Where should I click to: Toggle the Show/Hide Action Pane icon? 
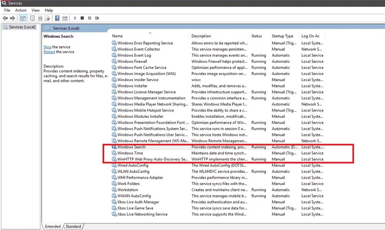(65, 18)
